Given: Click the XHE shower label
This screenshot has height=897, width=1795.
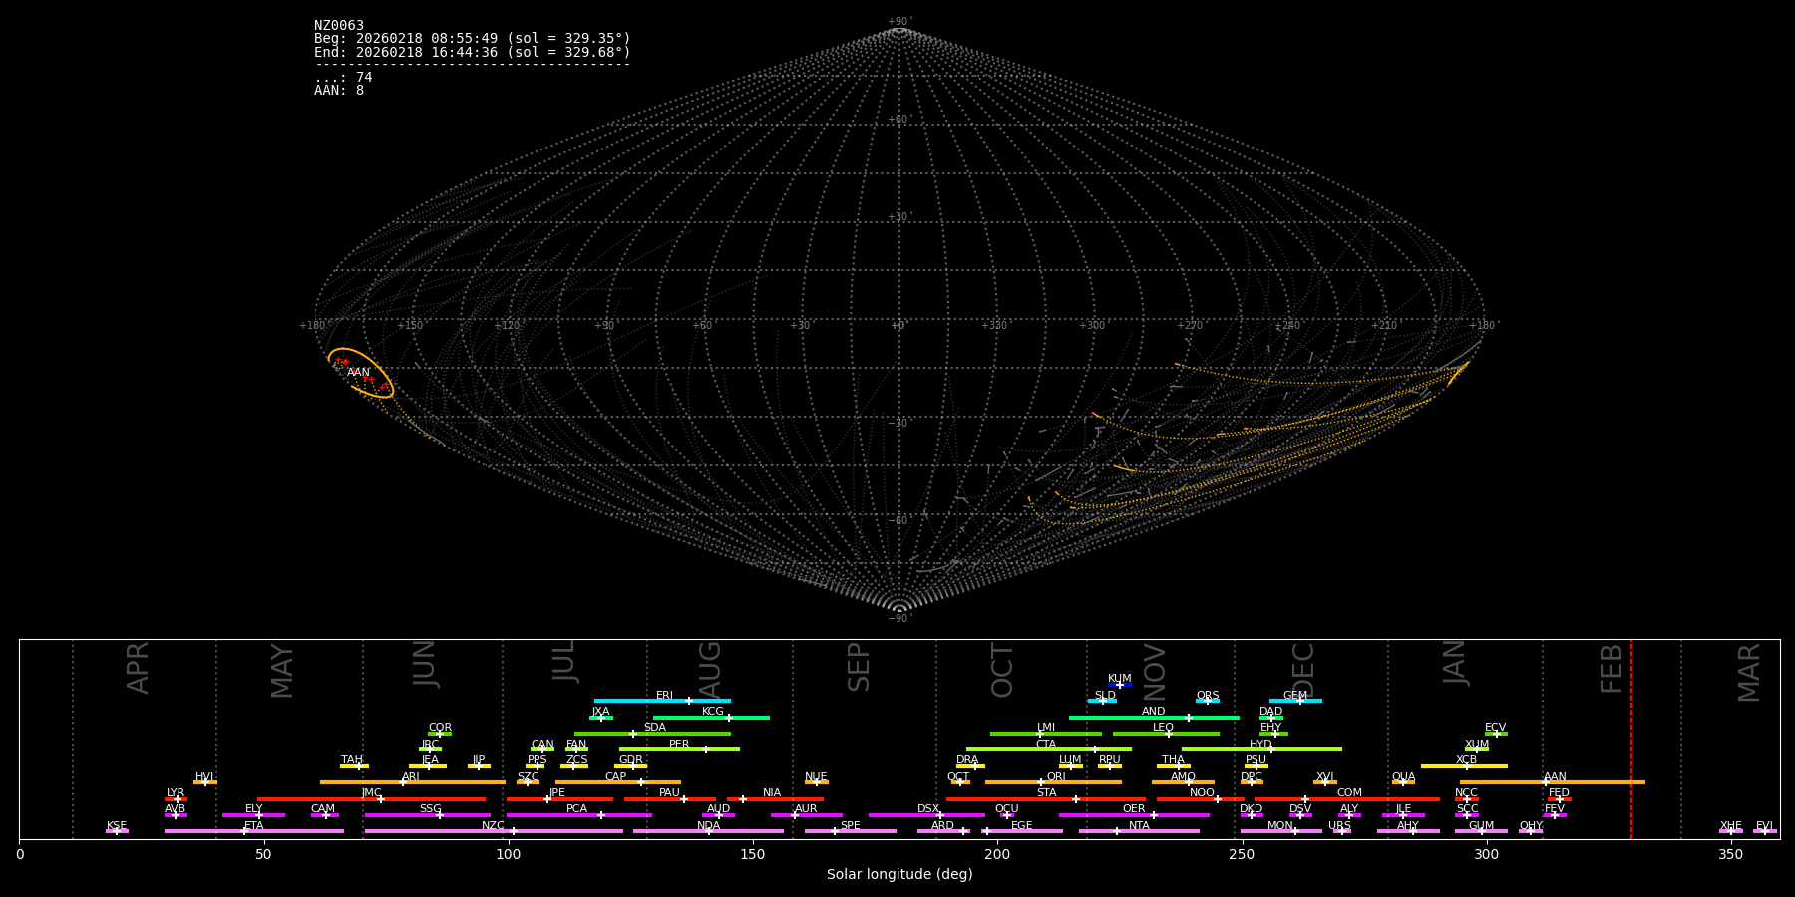Looking at the screenshot, I should coord(1731,826).
